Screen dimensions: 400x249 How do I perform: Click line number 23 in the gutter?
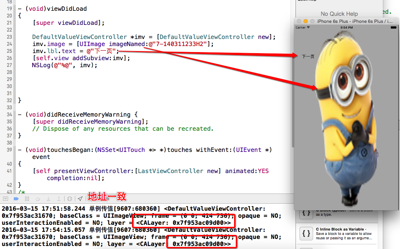coord(9,37)
